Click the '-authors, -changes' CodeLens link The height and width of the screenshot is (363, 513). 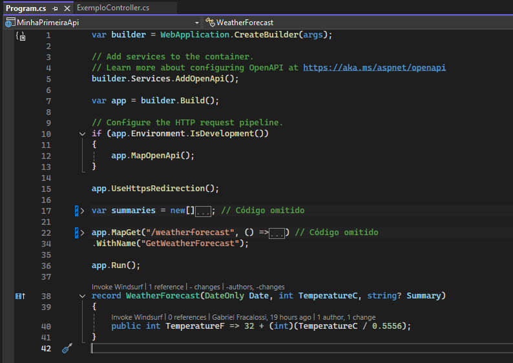pyautogui.click(x=255, y=287)
